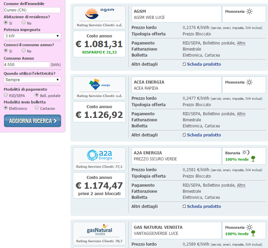The height and width of the screenshot is (248, 268).
Task: Open Scheda prodotto for Acea Rapida
Action: tap(204, 135)
